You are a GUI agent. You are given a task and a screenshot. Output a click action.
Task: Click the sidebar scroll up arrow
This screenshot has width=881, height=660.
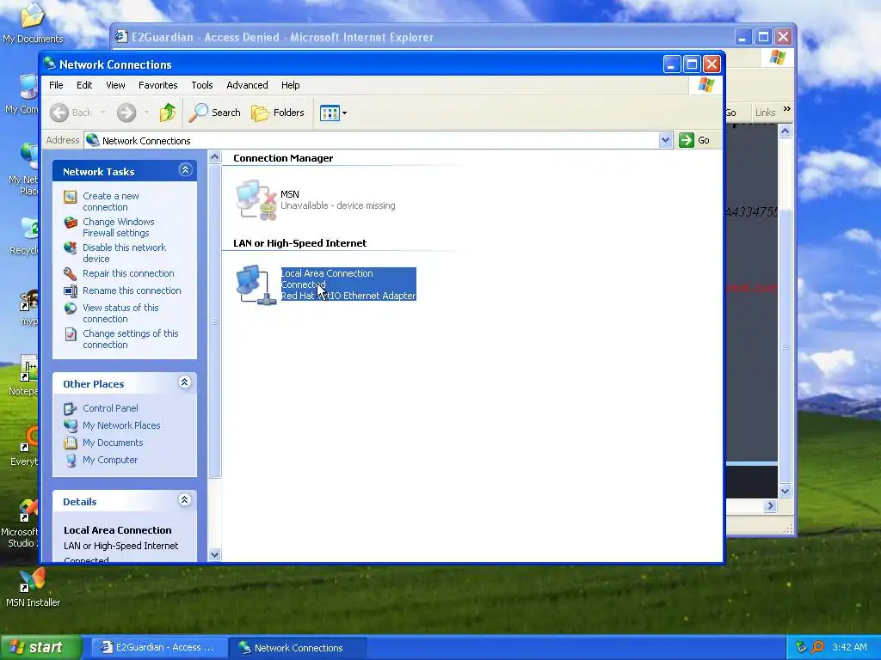pyautogui.click(x=214, y=157)
